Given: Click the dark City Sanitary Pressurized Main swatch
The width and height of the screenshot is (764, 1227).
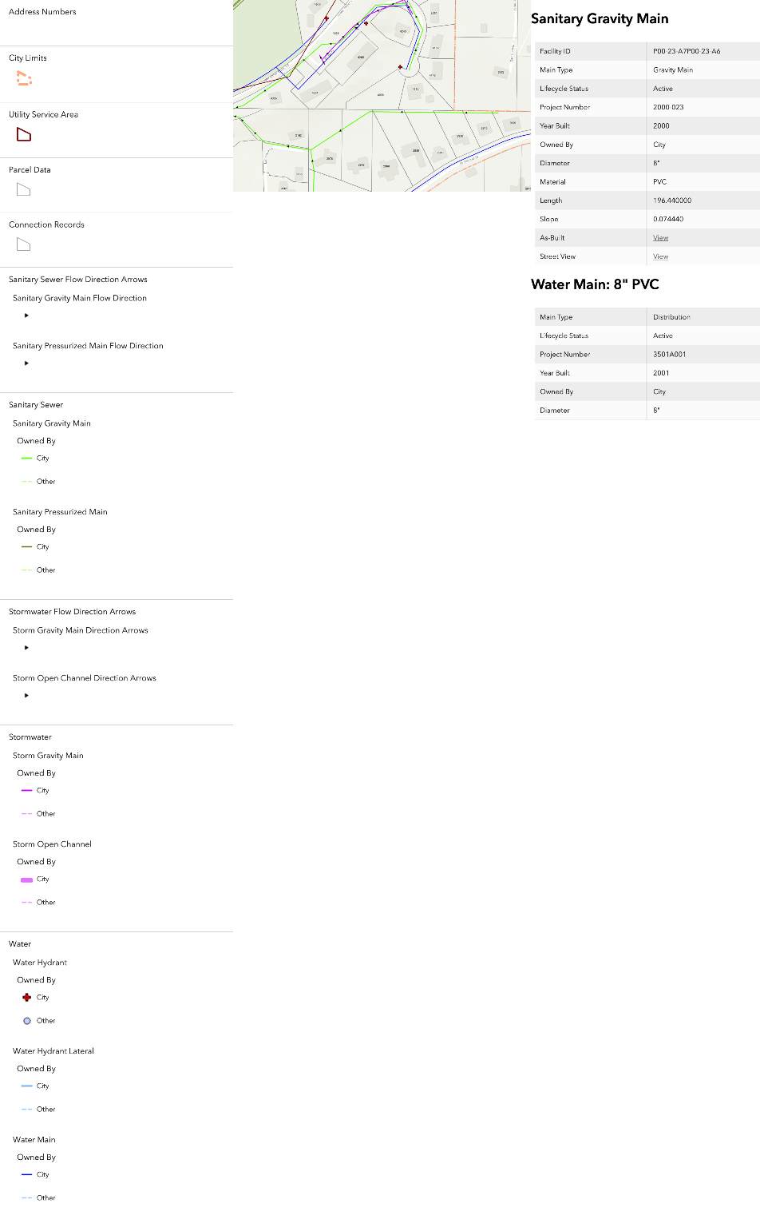Looking at the screenshot, I should pyautogui.click(x=27, y=547).
